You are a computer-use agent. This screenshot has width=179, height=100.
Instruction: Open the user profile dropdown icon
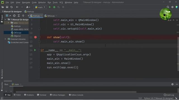(28, 7)
